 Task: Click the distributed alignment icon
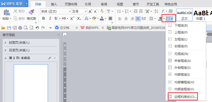pyautogui.click(x=144, y=19)
